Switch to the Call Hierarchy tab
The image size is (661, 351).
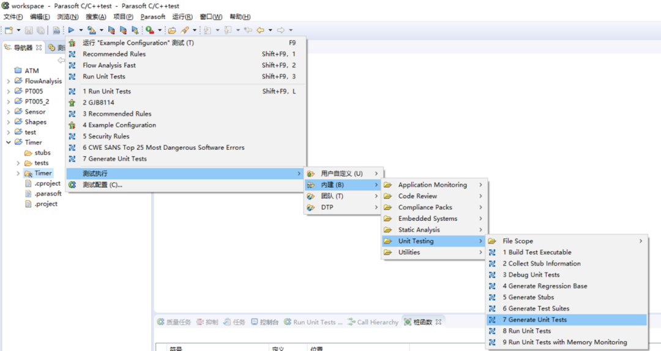377,322
